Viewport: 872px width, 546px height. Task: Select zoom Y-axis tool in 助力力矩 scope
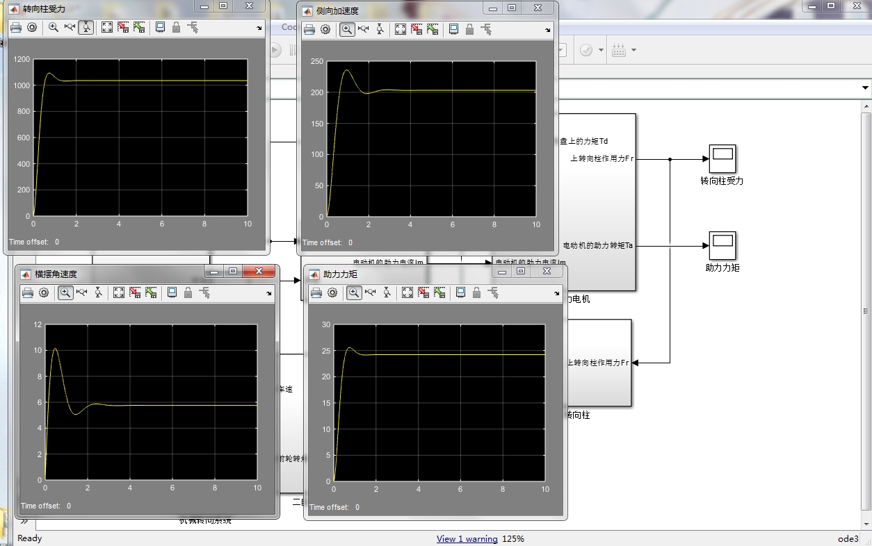(387, 292)
